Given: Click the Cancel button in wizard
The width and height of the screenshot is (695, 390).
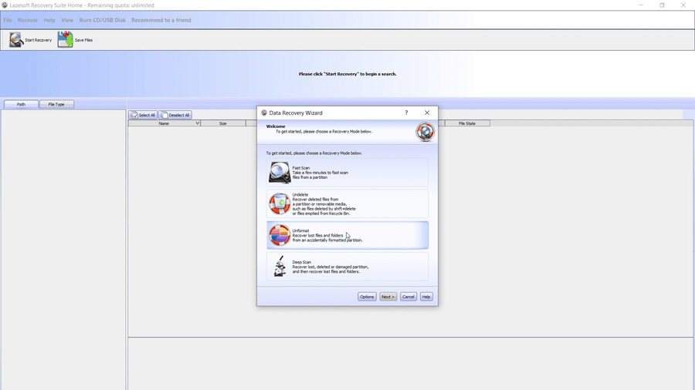Looking at the screenshot, I should pos(409,297).
